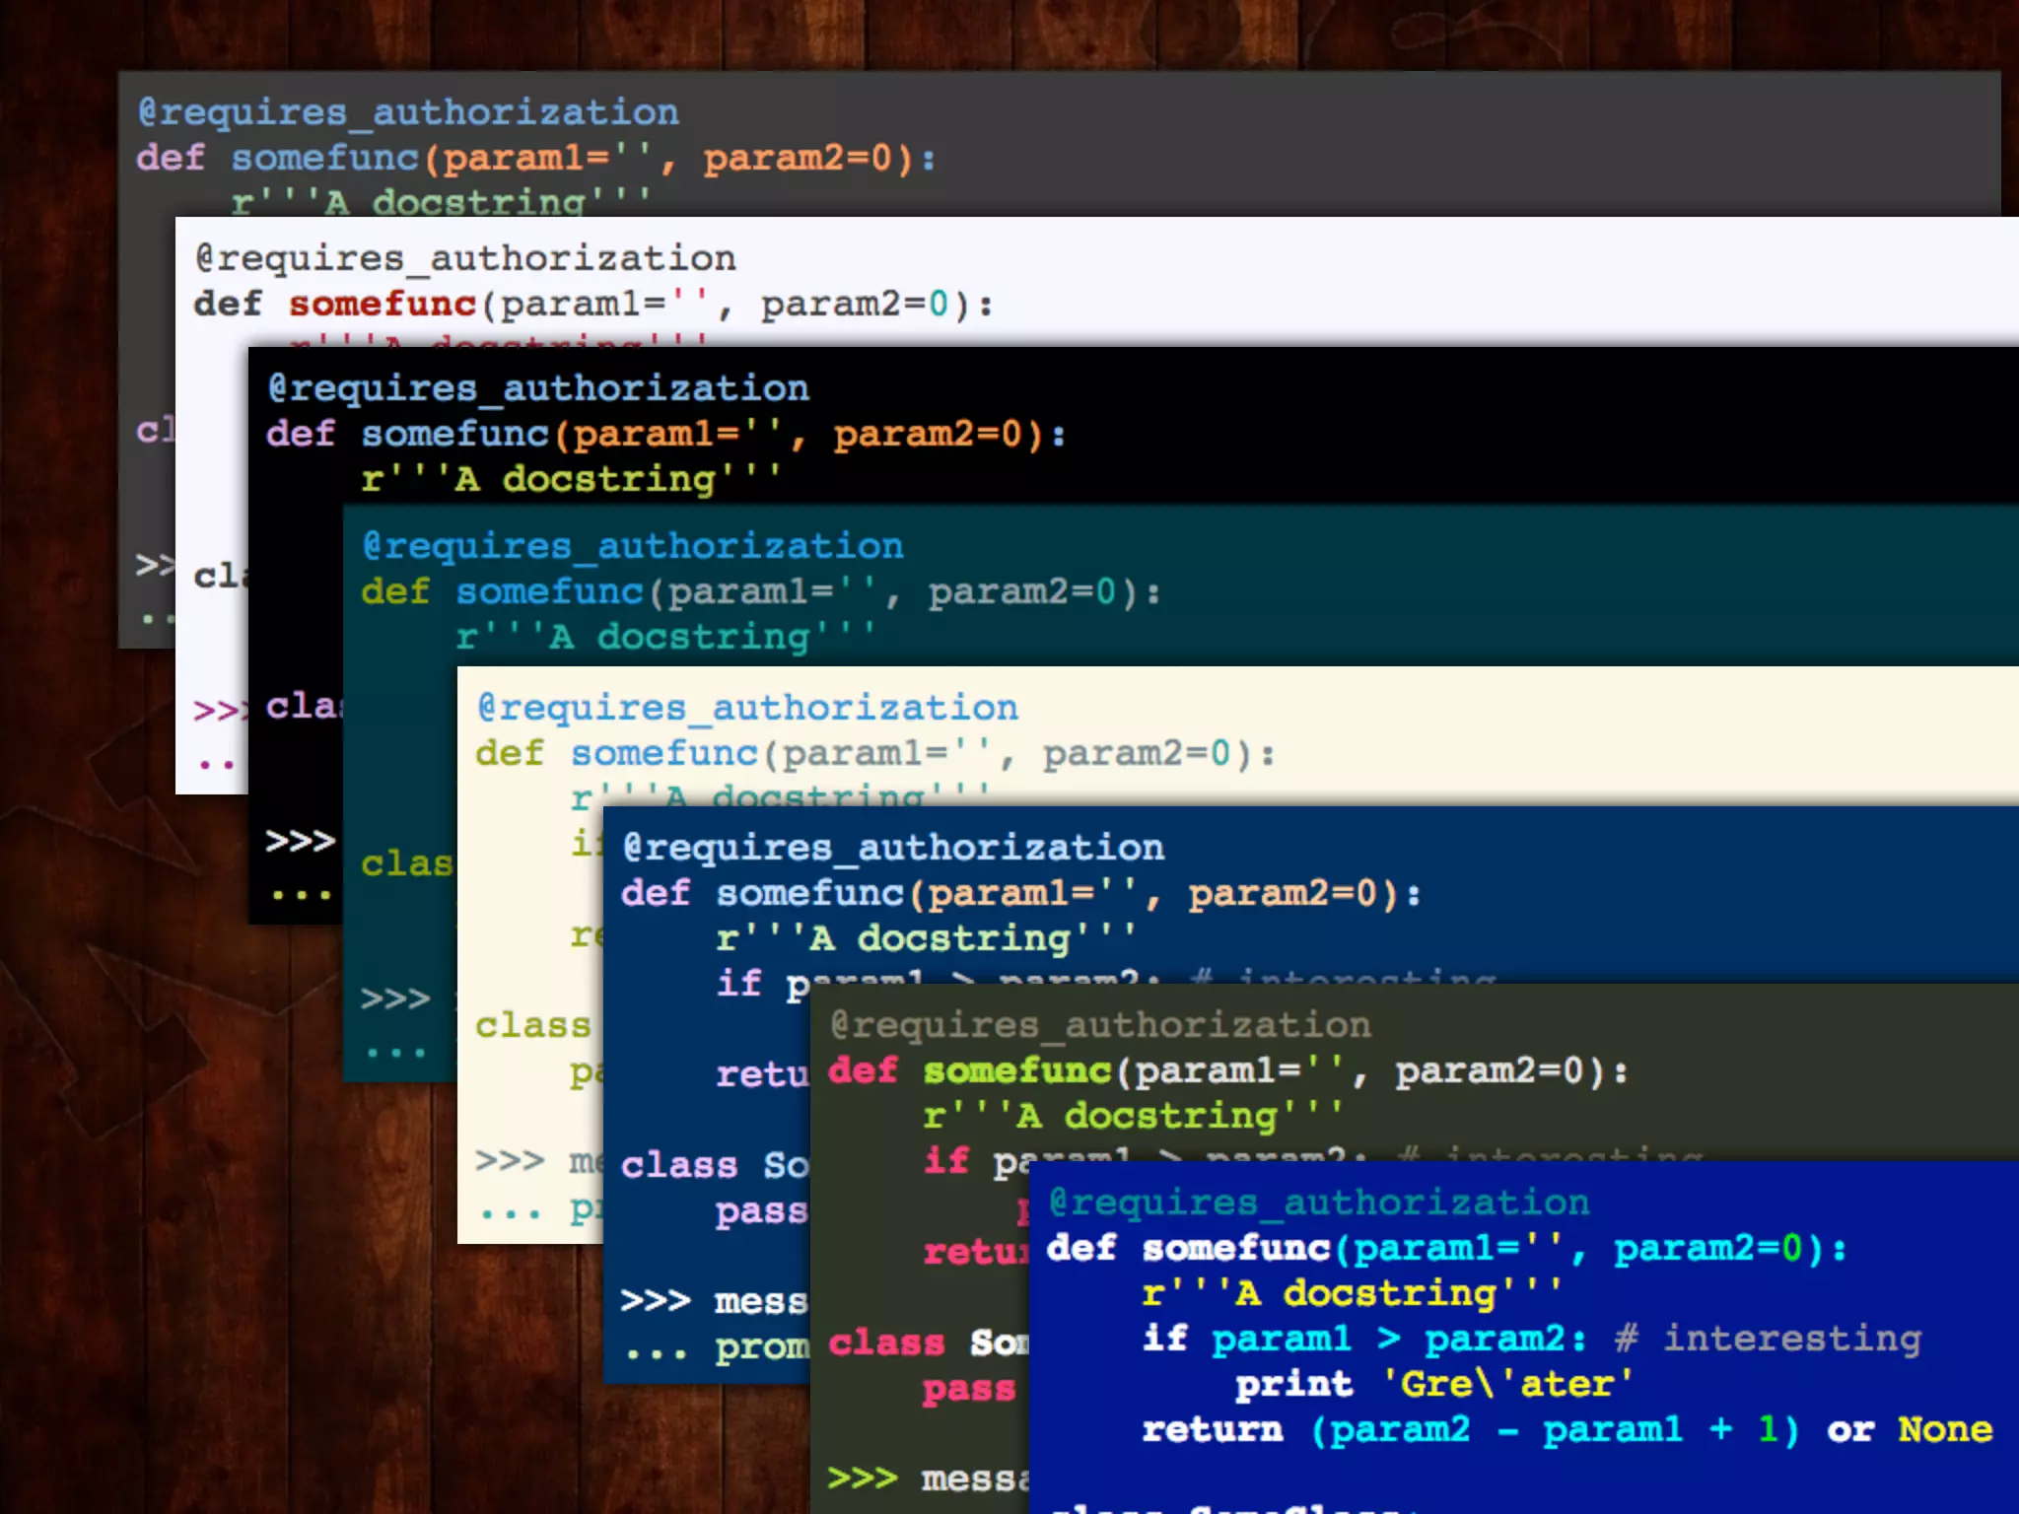Click the docstring line in the black panel
2019x1514 pixels.
(x=570, y=479)
